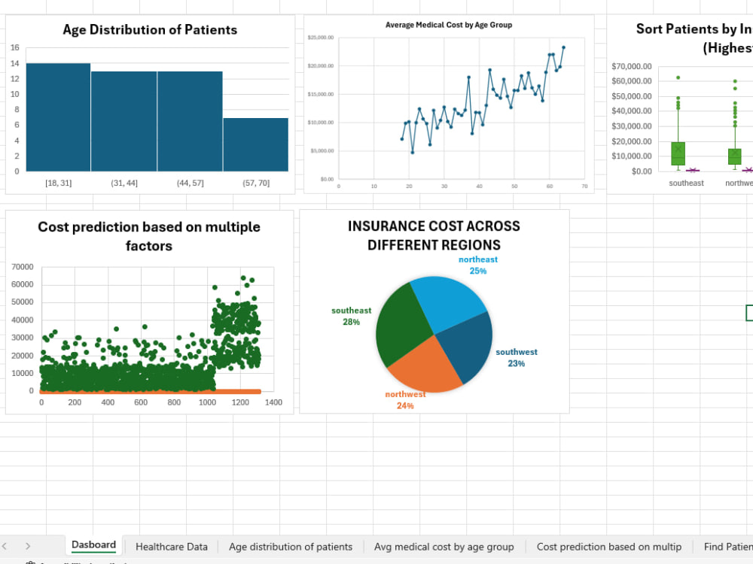This screenshot has height=564, width=753.
Task: Switch to Find Patien sheet tab
Action: (x=728, y=547)
